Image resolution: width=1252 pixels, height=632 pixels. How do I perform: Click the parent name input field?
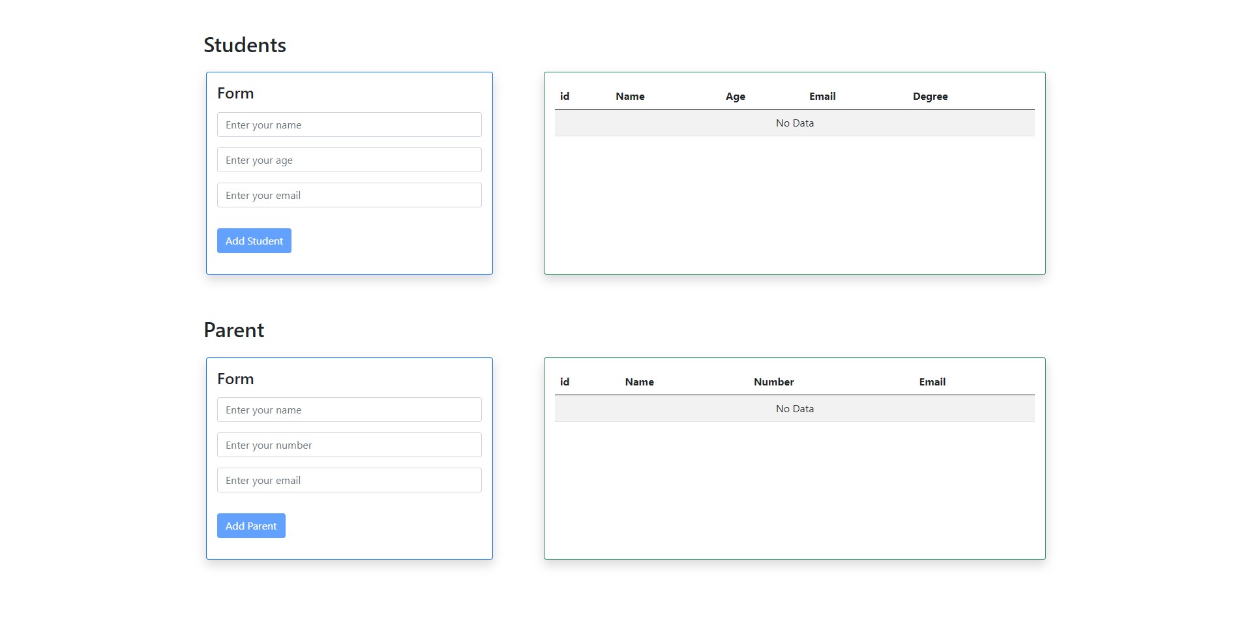click(349, 410)
